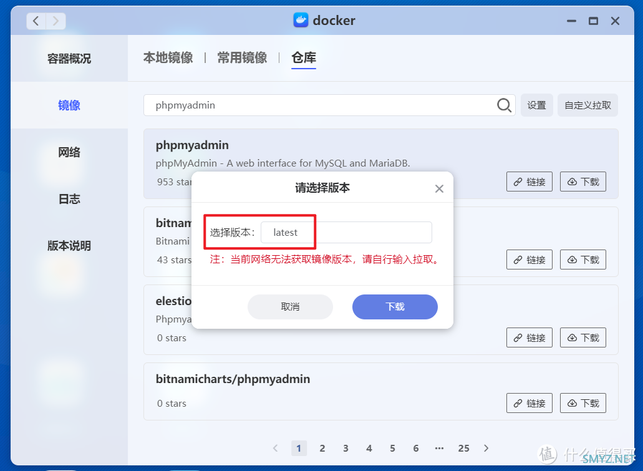Screen dimensions: 643x471
Task: Click the phpMyAdmin web interface description text
Action: tap(283, 163)
